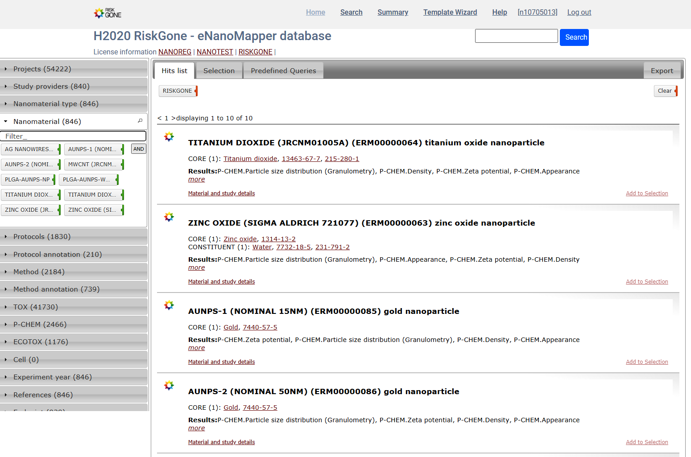Toggle the MWCNT nanomaterial filter tag
The height and width of the screenshot is (457, 691).
coord(92,165)
